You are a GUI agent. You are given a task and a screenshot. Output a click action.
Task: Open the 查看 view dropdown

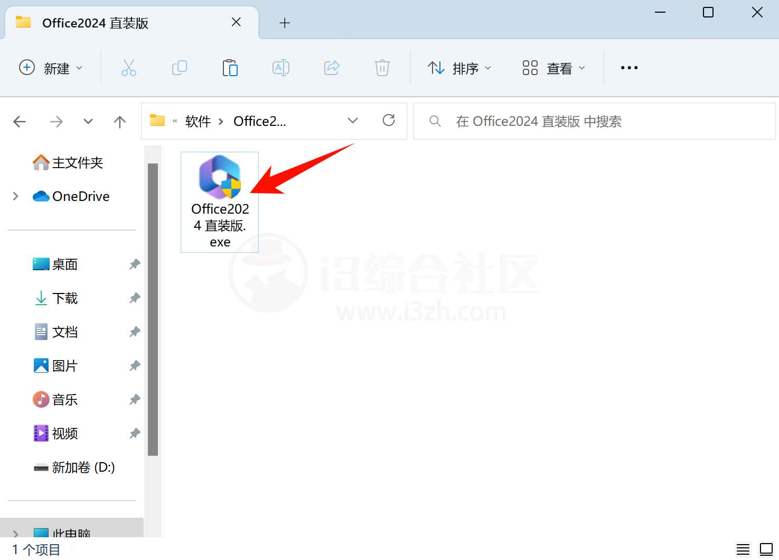point(553,68)
